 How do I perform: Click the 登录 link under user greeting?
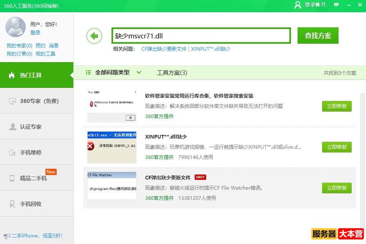35,32
